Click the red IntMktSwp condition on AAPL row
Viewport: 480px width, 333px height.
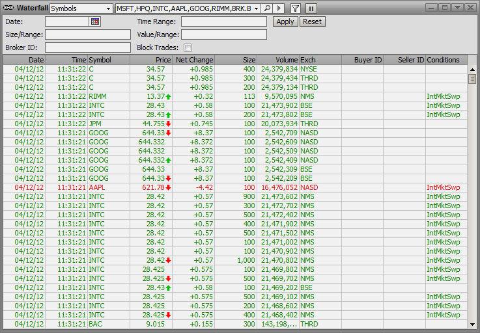tap(444, 187)
